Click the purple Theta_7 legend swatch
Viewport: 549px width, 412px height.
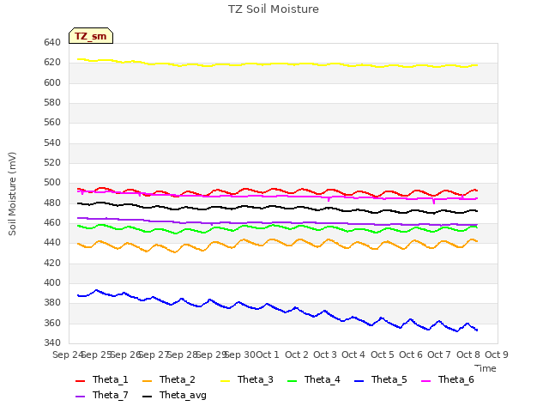pyautogui.click(x=80, y=396)
